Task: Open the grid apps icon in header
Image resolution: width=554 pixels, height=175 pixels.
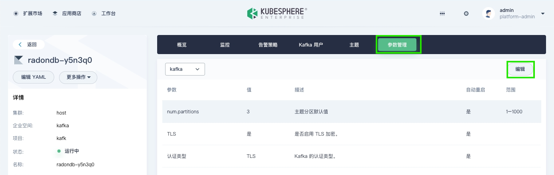Action: click(x=442, y=14)
